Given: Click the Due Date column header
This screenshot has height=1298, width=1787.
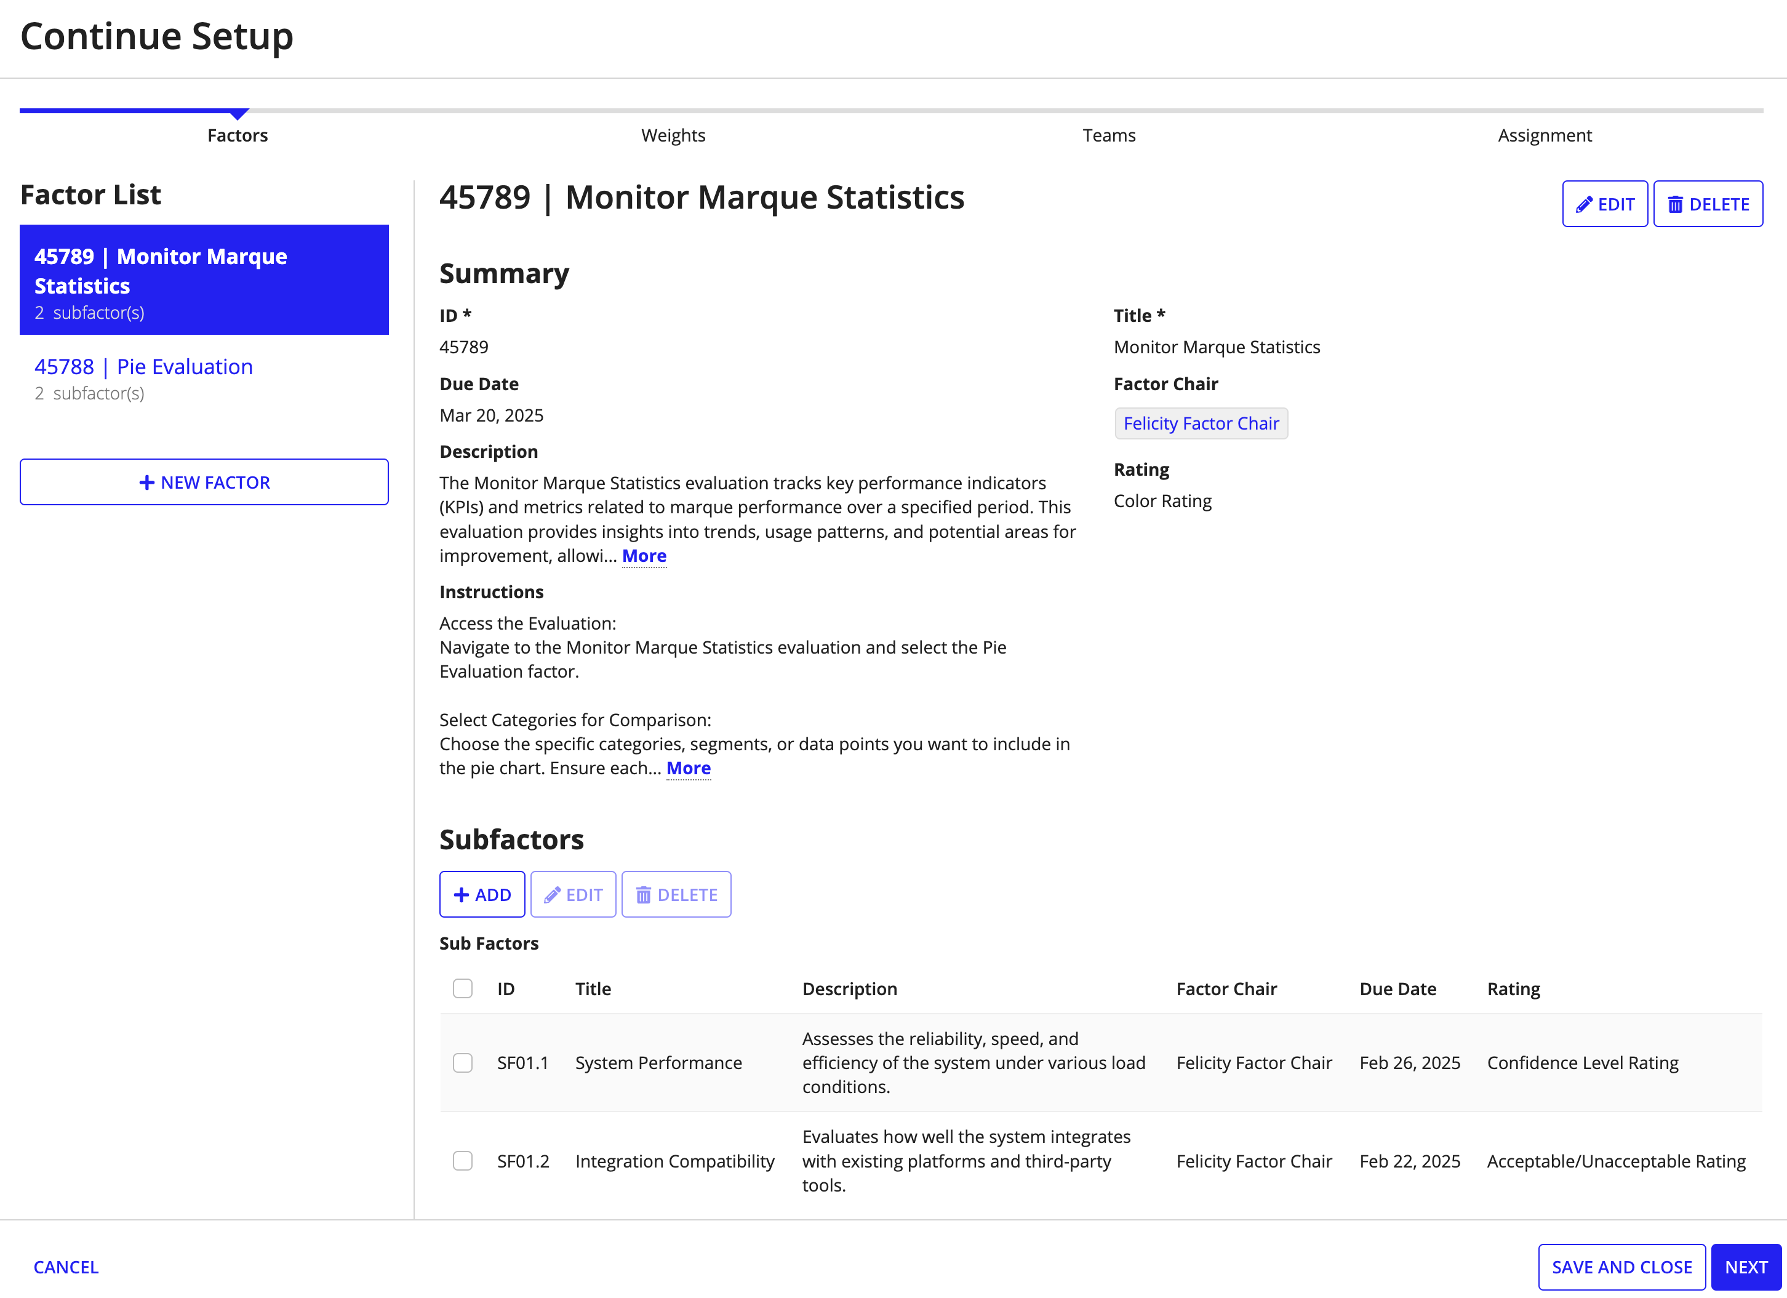Looking at the screenshot, I should pyautogui.click(x=1397, y=988).
